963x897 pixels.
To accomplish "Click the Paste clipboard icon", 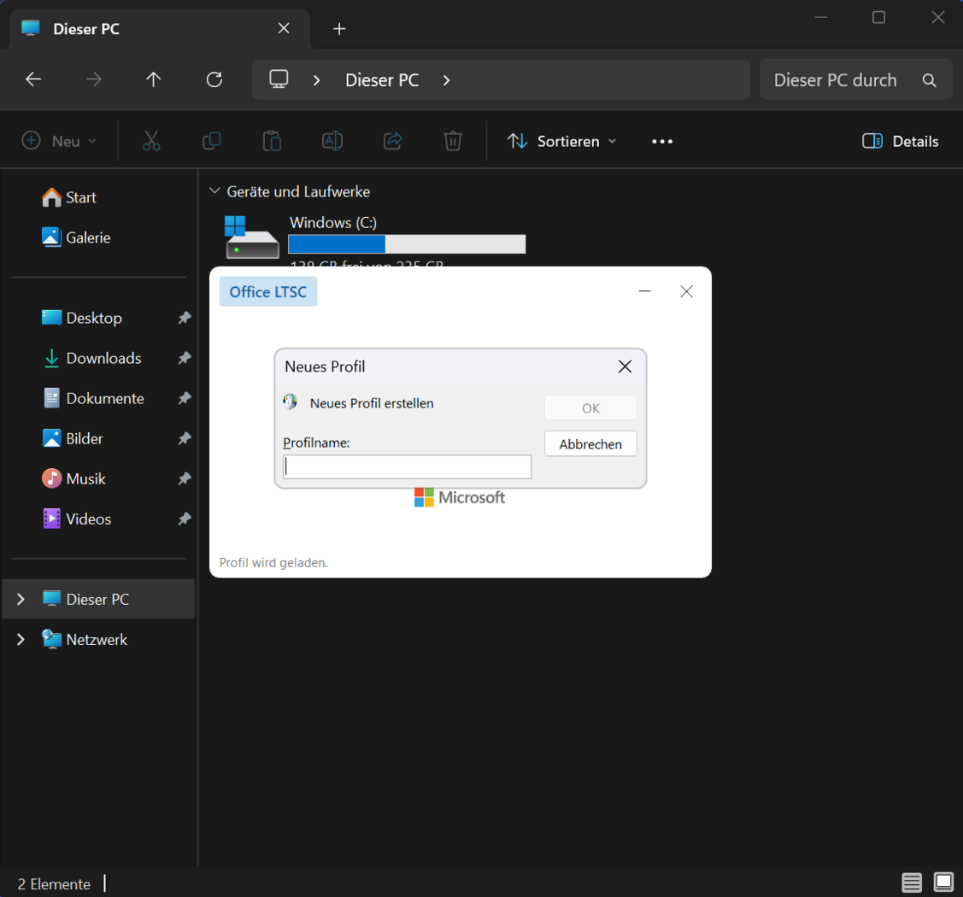I will pos(272,141).
